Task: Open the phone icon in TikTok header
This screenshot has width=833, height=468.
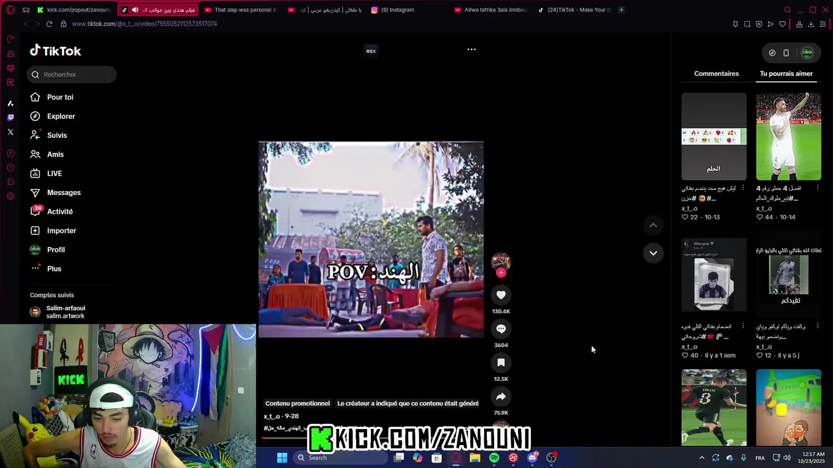Action: point(786,53)
